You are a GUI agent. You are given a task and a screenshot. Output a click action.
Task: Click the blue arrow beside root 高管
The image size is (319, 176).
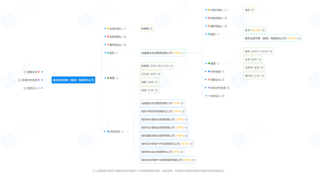(105, 78)
